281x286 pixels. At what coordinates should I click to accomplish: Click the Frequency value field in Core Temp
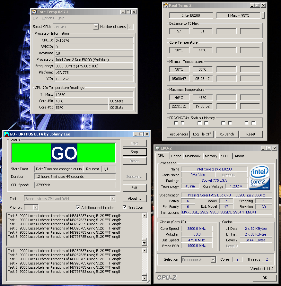pos(94,66)
